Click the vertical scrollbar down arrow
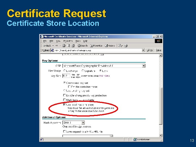Viewport: 196px width, 147px height. 161,135
